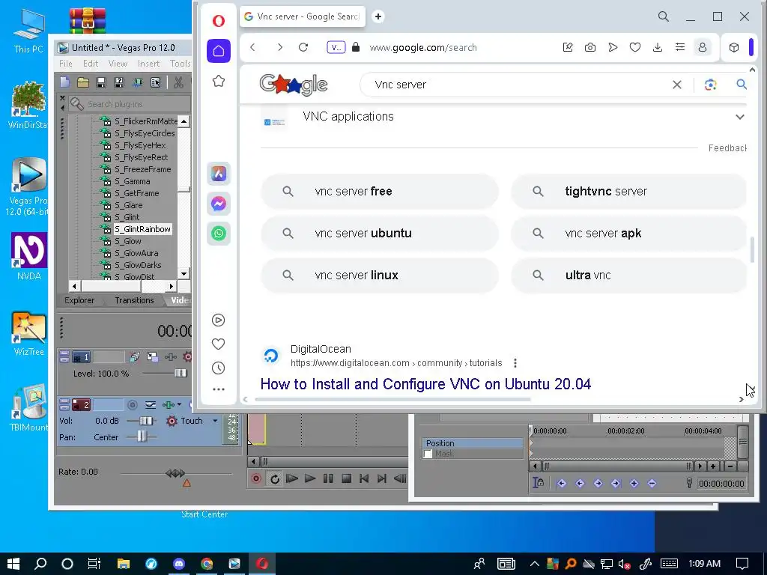This screenshot has height=575, width=767.
Task: Open Opera start page home icon
Action: [219, 51]
